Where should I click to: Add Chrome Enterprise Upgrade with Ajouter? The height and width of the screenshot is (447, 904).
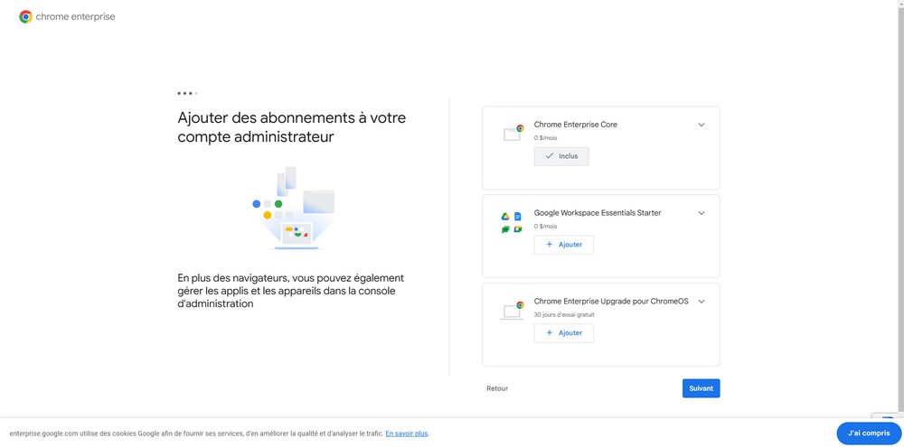pos(563,333)
